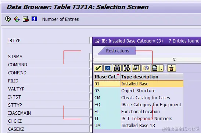The width and height of the screenshot is (201, 133).
Task: Click Functional Location entry
Action: (140, 112)
